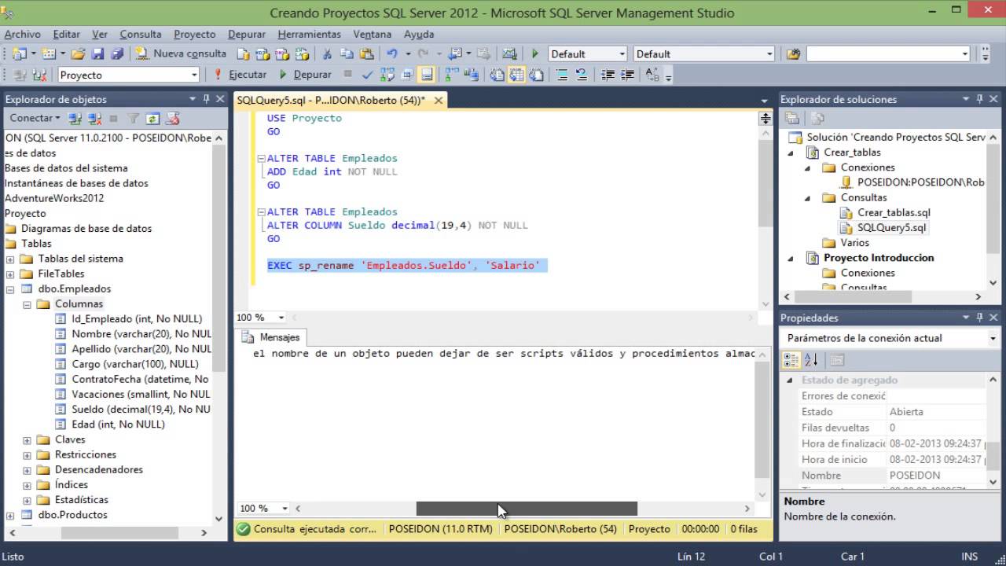
Task: Select the Id_Empleado column item
Action: pyautogui.click(x=137, y=319)
